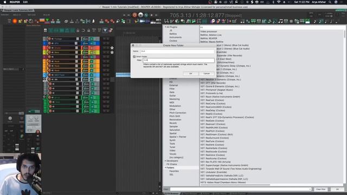Toggle the snap magnet icon above tracks
The height and width of the screenshot is (195, 347).
click(83, 30)
